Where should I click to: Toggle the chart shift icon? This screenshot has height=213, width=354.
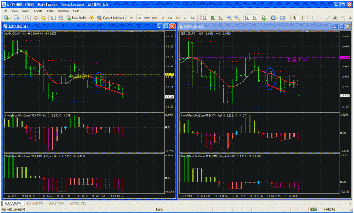tap(254, 18)
